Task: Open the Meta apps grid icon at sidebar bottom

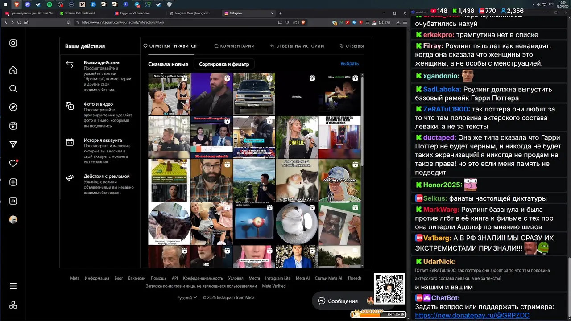Action: (x=13, y=305)
